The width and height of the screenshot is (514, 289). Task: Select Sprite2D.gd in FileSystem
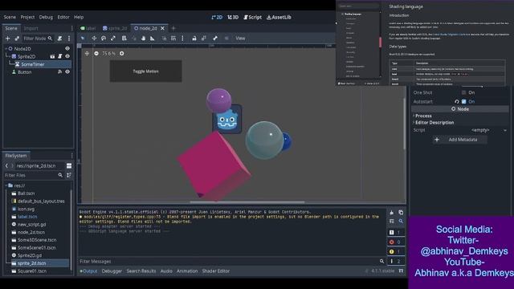tap(30, 255)
